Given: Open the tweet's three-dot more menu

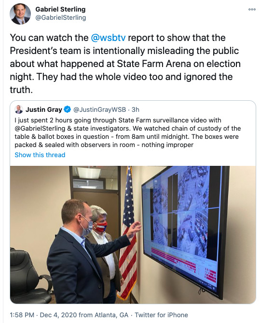Looking at the screenshot, I should pos(252,9).
